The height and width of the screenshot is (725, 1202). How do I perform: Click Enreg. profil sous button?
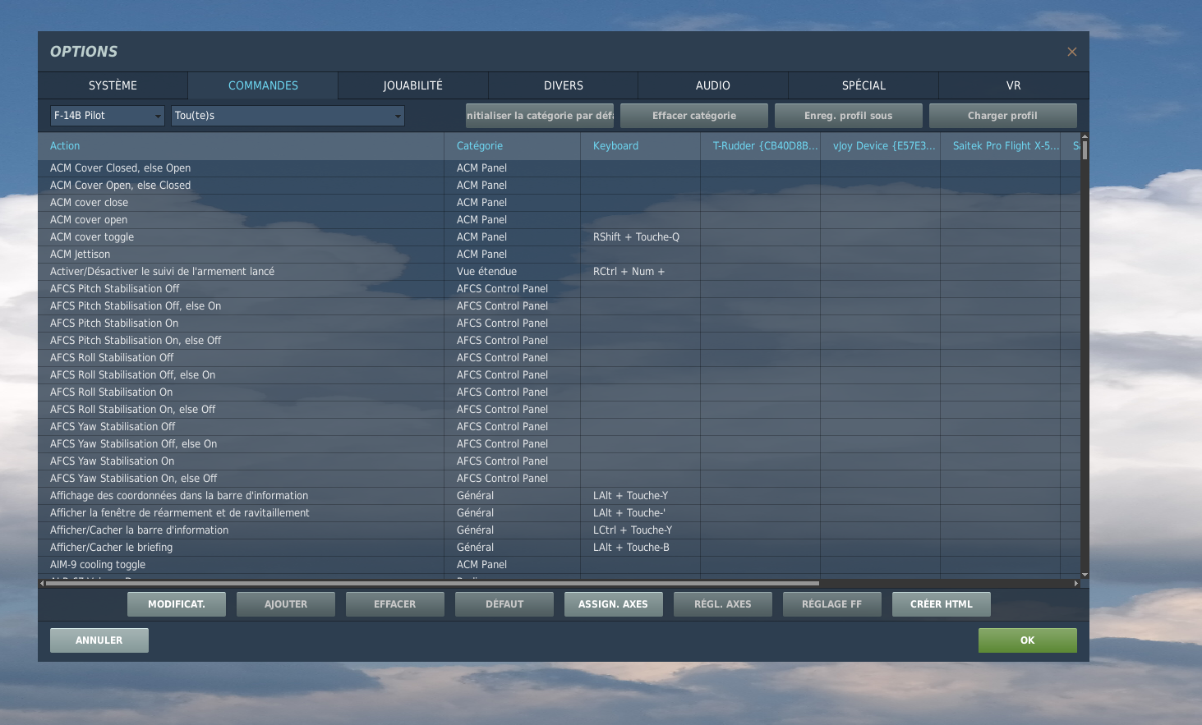[x=848, y=116]
